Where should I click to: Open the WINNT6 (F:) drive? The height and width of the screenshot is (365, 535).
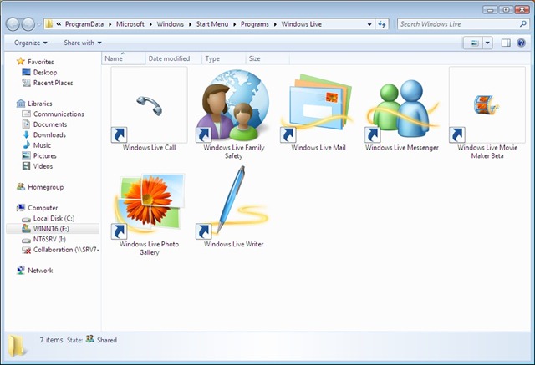click(51, 229)
